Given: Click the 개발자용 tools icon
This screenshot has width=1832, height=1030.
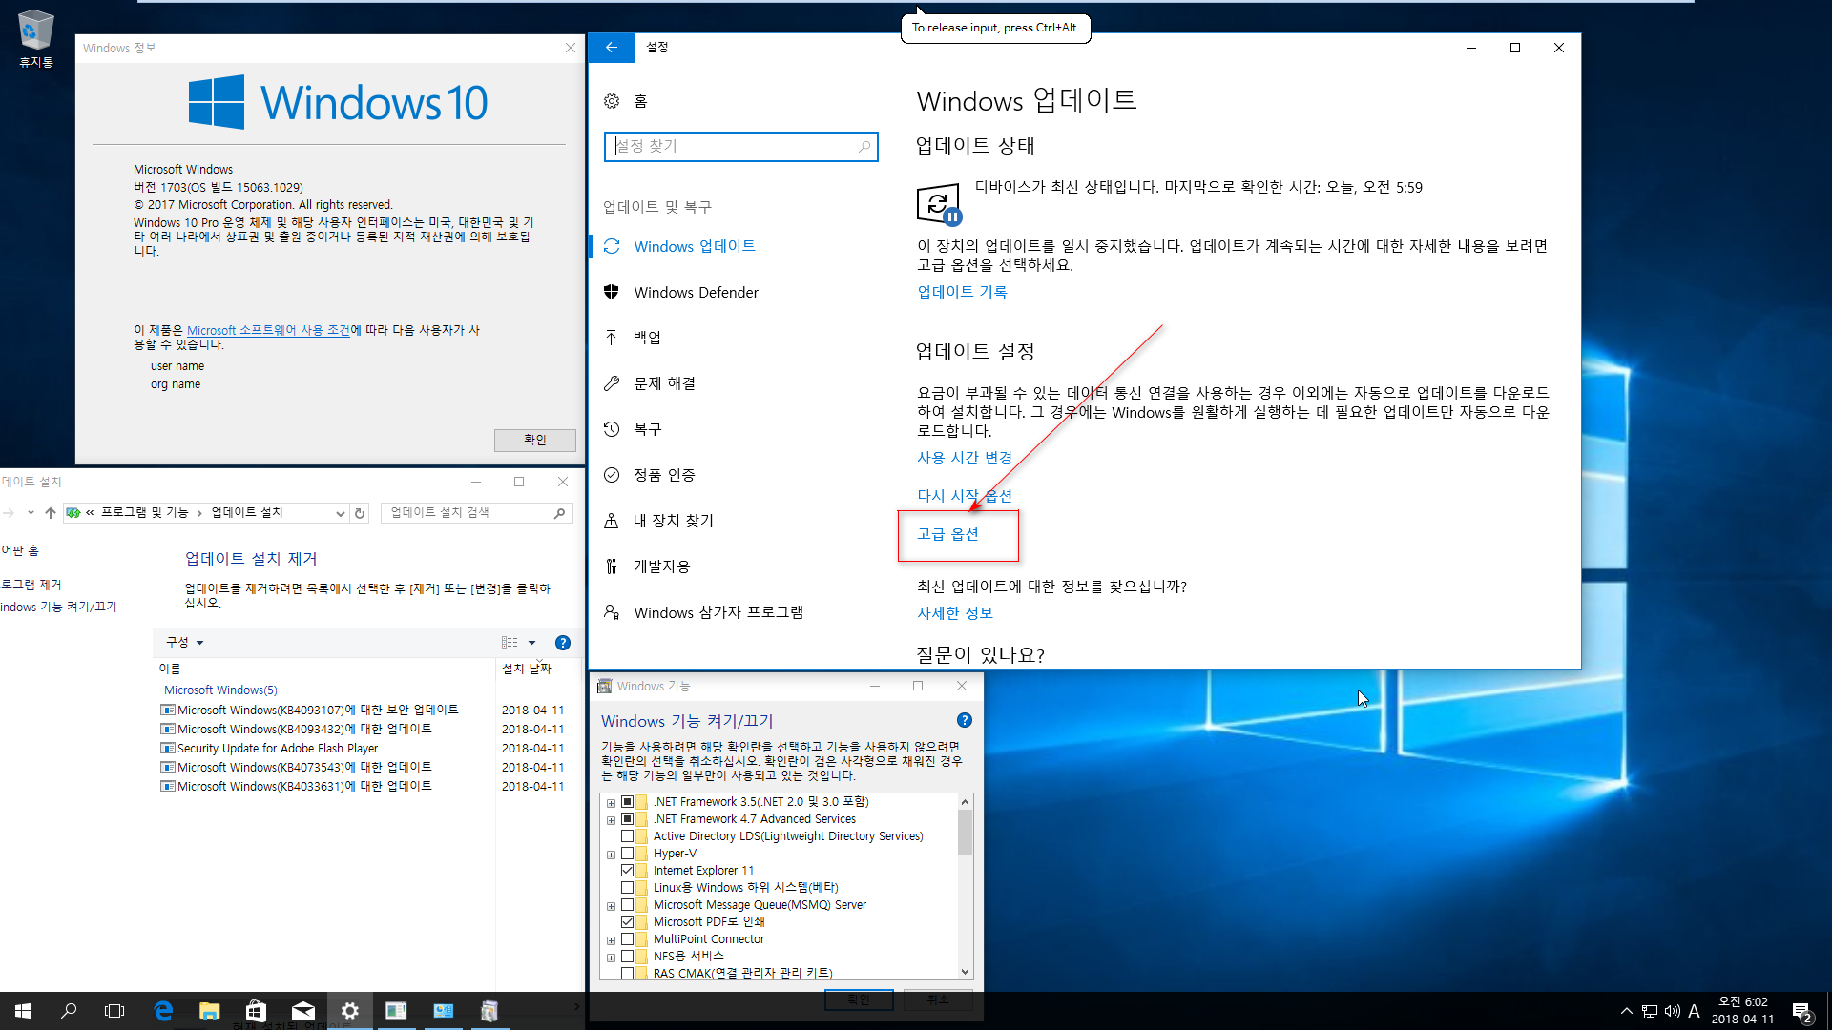Looking at the screenshot, I should [x=612, y=566].
